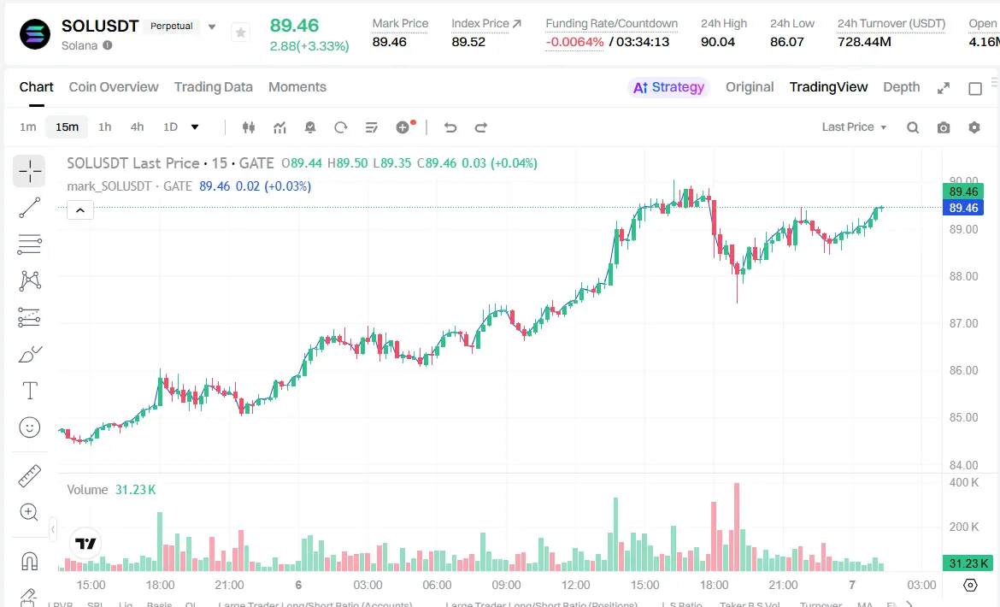Select the 15m timeframe
1000x607 pixels.
67,127
